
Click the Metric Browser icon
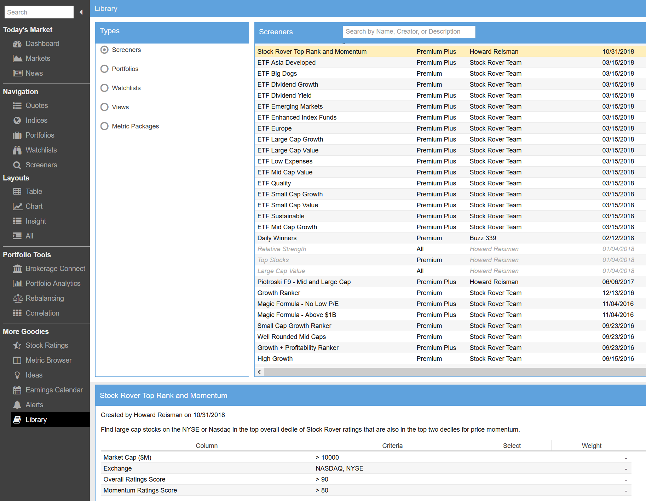(x=17, y=361)
